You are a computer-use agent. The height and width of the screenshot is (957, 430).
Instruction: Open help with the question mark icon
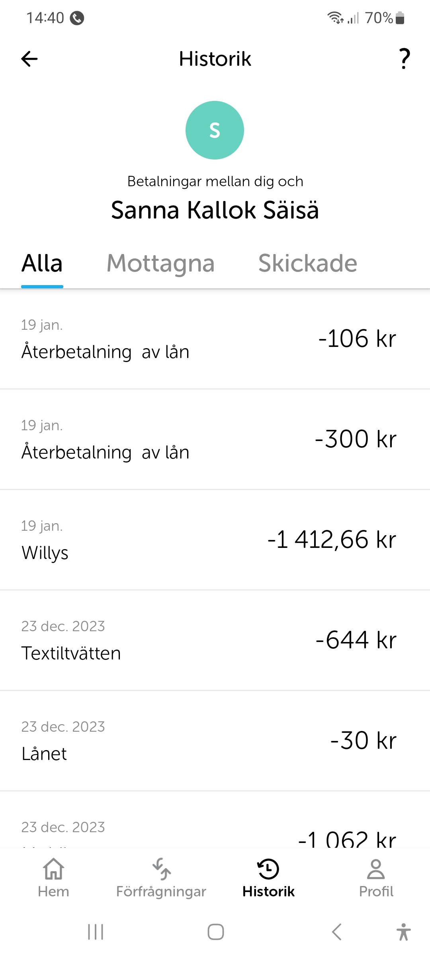pyautogui.click(x=404, y=59)
